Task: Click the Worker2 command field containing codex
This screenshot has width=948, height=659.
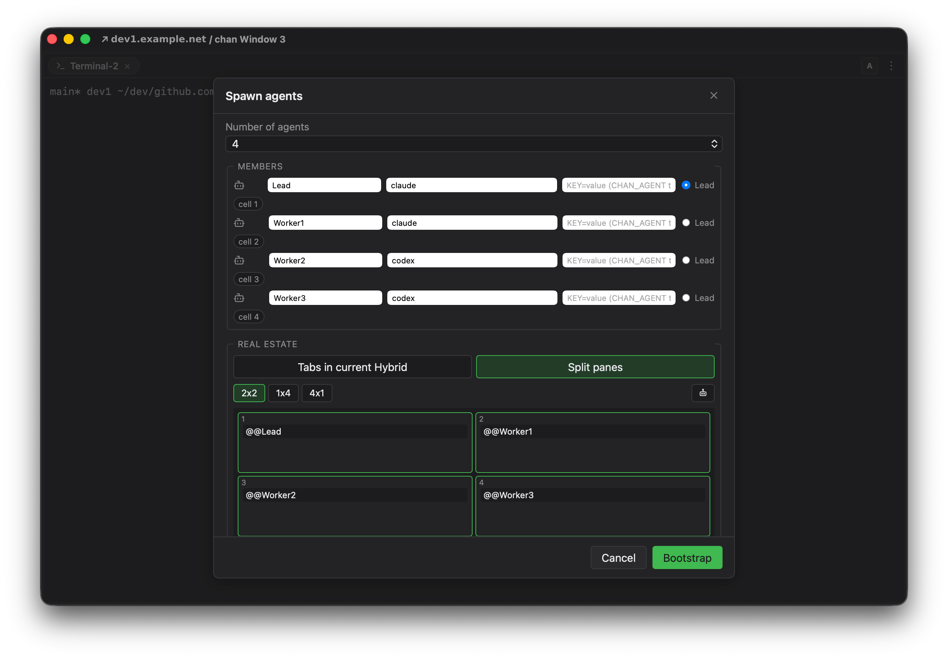Action: coord(472,260)
